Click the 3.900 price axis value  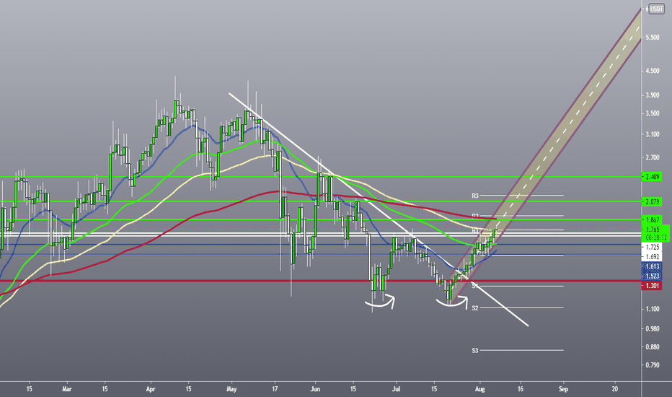[x=653, y=95]
